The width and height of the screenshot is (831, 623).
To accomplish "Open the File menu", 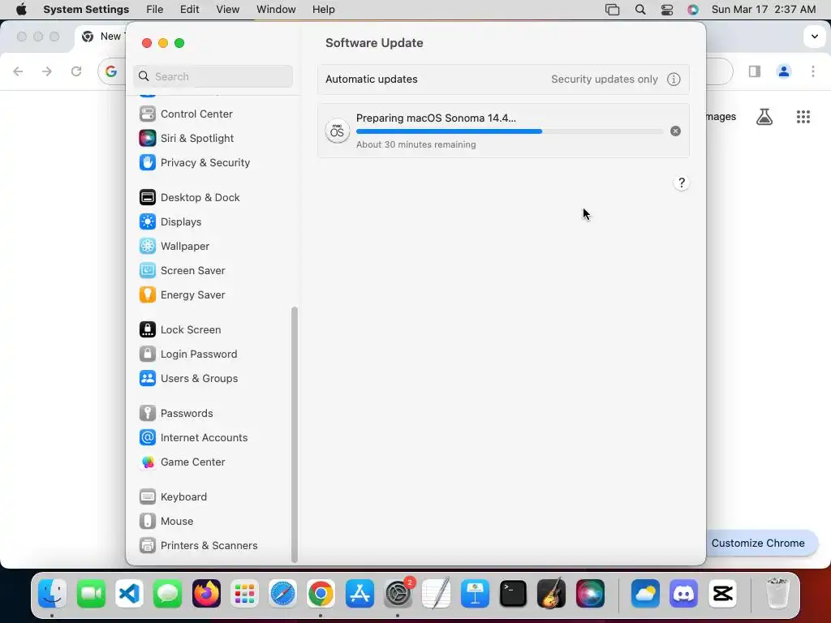I will coord(155,10).
